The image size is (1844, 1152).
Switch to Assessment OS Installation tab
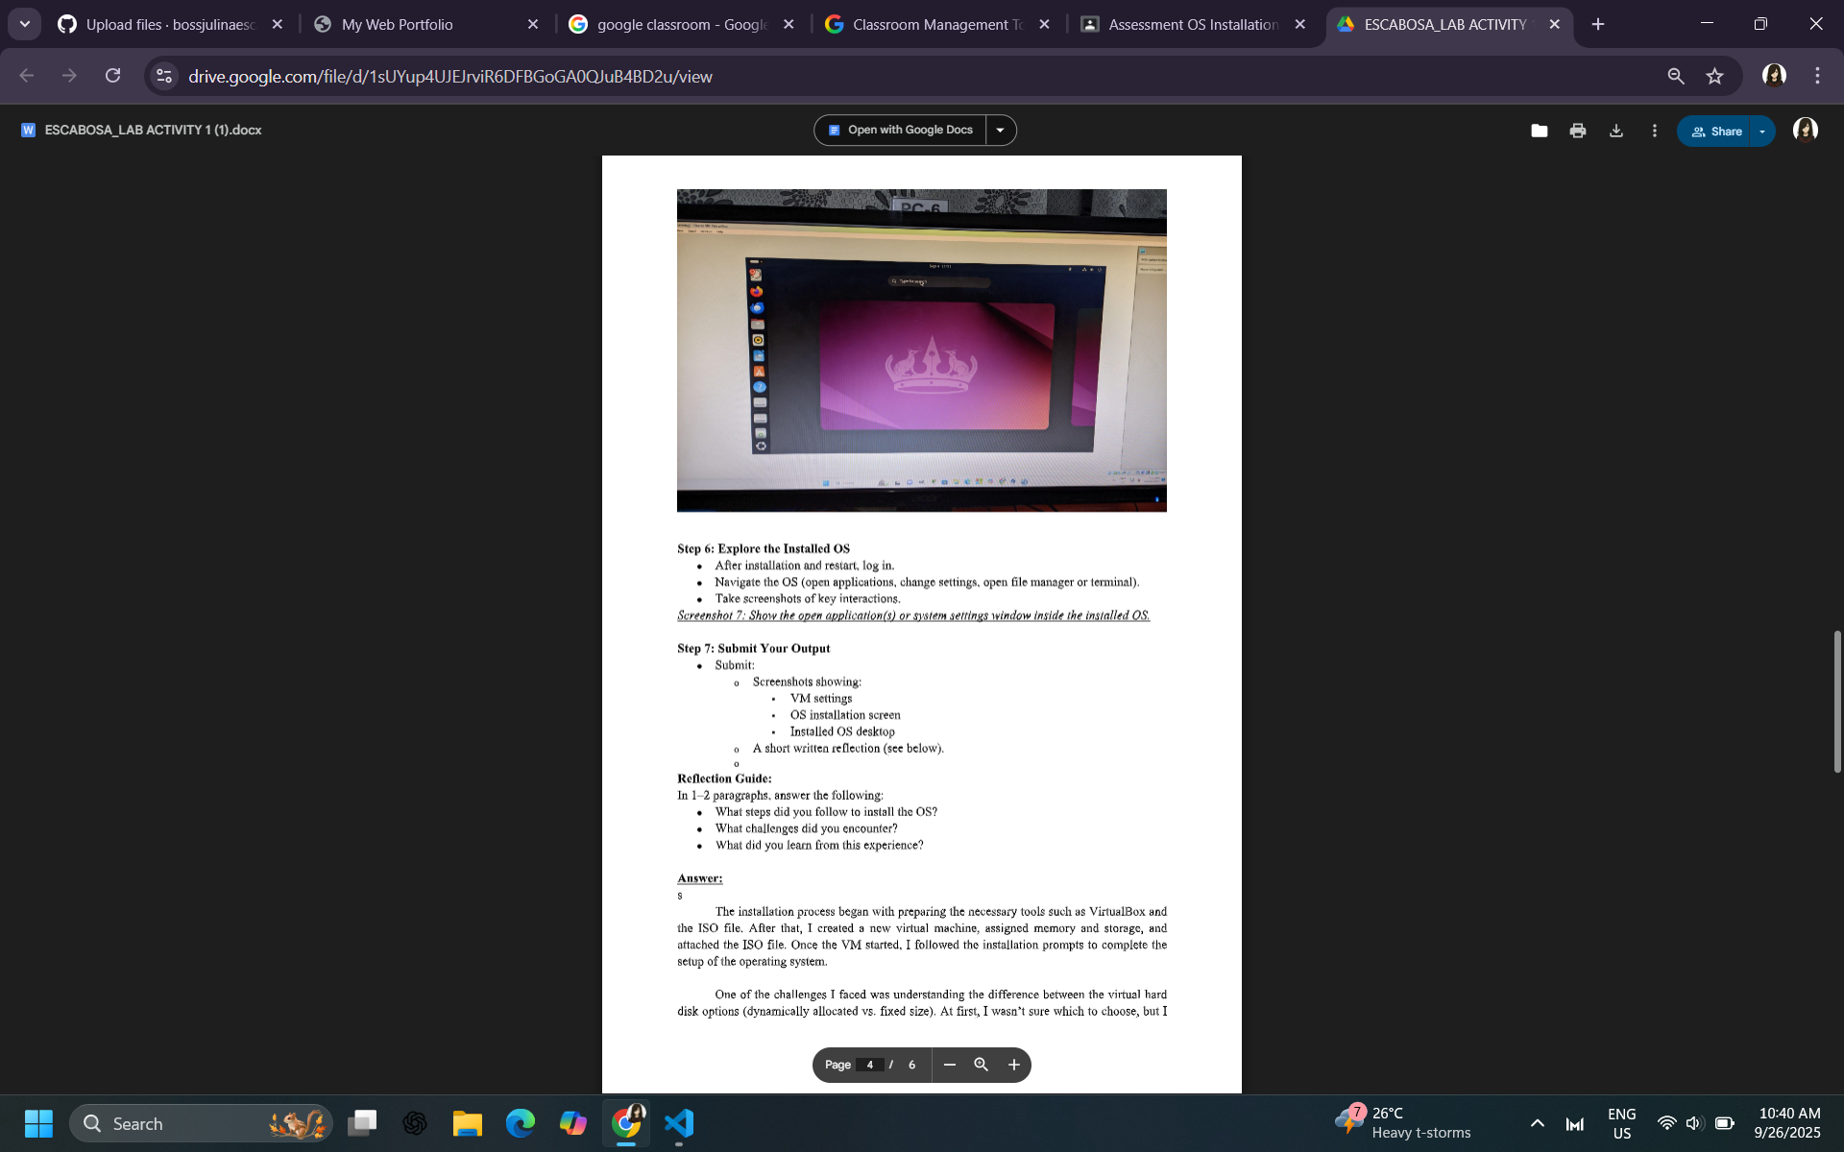click(1192, 24)
